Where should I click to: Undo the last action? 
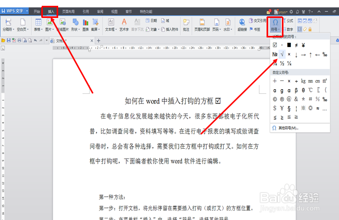click(35, 41)
